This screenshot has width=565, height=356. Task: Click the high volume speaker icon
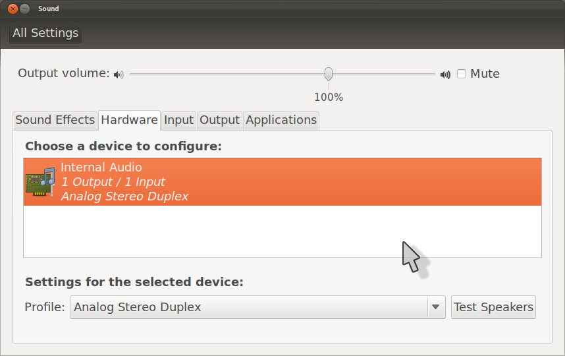[445, 74]
